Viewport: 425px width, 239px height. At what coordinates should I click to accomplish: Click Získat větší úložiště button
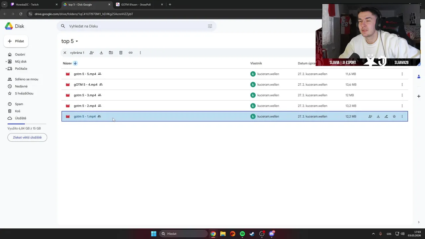(27, 137)
